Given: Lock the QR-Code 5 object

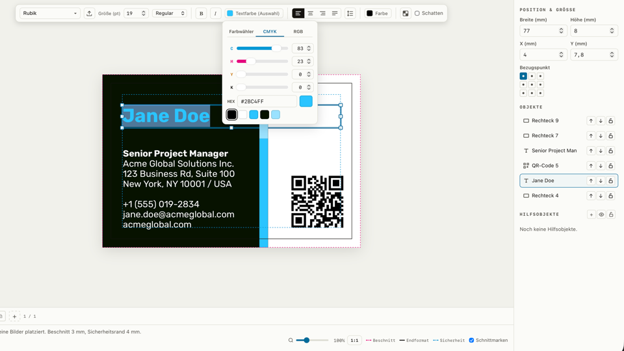Looking at the screenshot, I should [x=611, y=166].
